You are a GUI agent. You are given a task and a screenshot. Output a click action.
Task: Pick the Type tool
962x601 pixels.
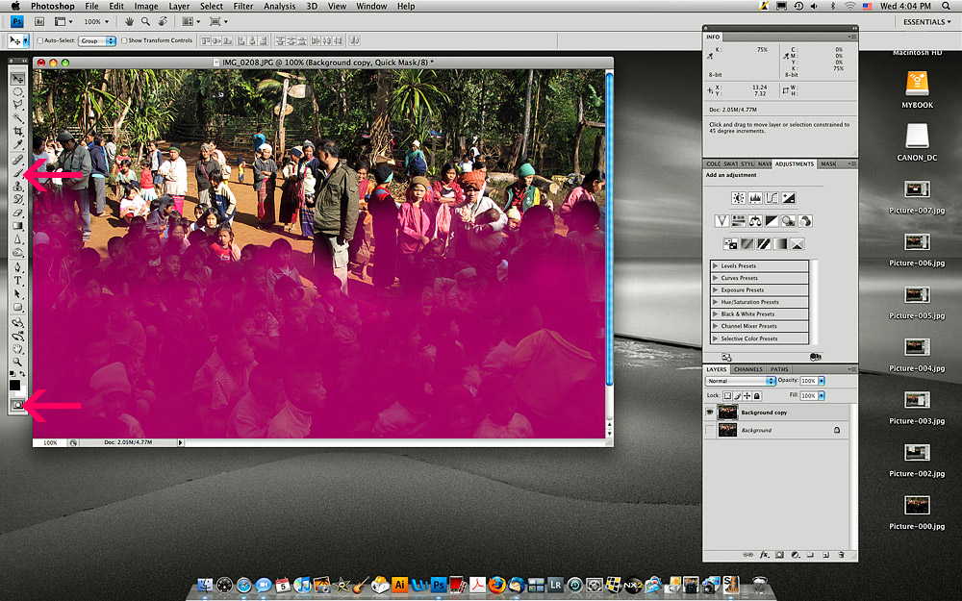click(x=17, y=280)
